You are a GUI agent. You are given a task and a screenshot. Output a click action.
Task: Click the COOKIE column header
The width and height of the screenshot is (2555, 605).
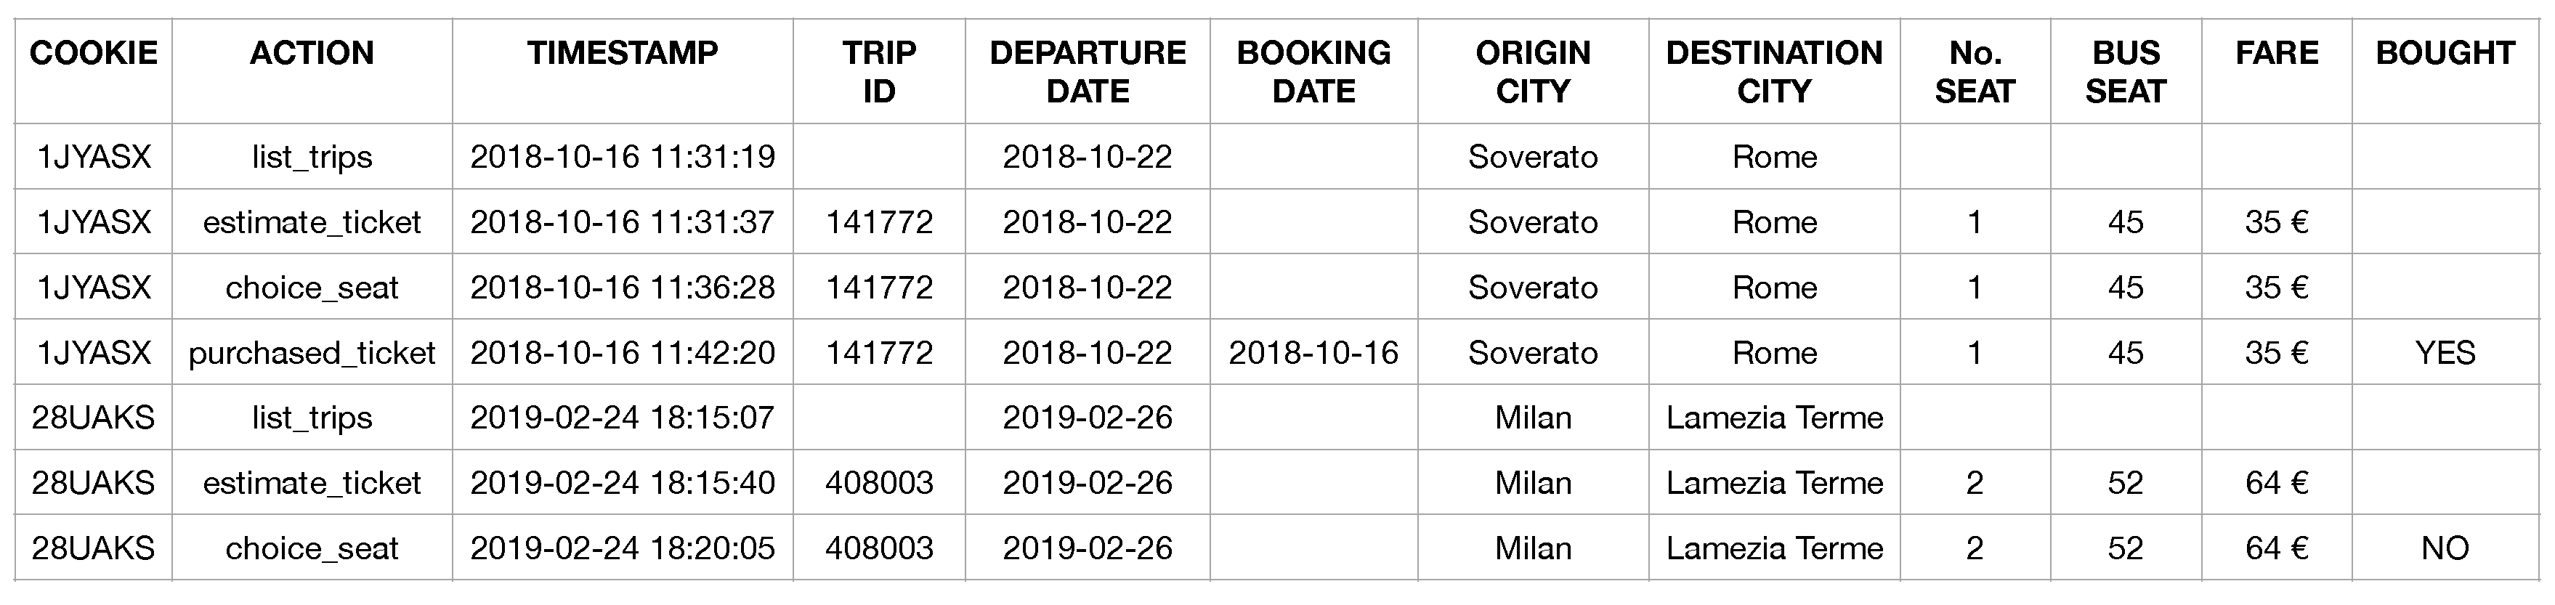click(x=93, y=54)
